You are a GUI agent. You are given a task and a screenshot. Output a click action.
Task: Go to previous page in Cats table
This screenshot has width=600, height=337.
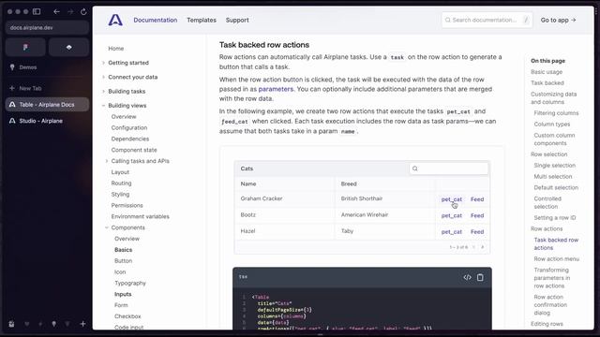pos(473,247)
